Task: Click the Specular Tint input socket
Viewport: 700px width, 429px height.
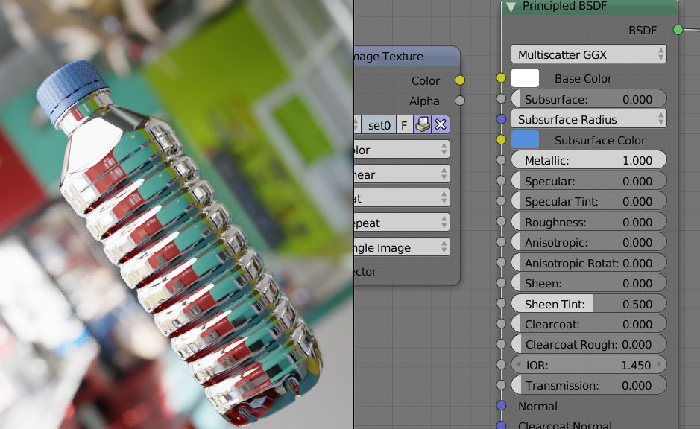Action: 501,201
